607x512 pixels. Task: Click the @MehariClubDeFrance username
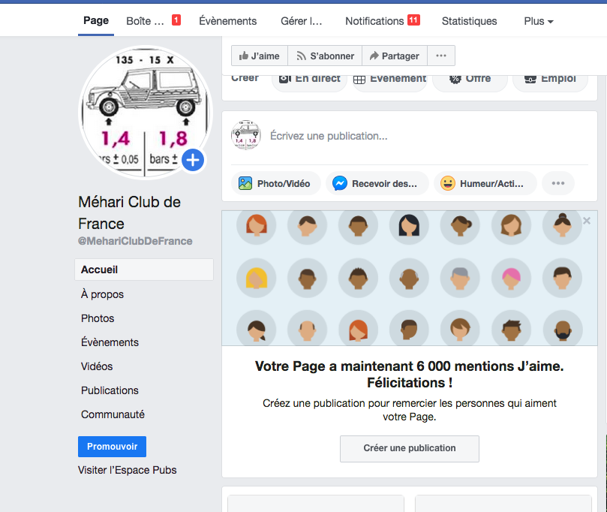click(x=135, y=241)
